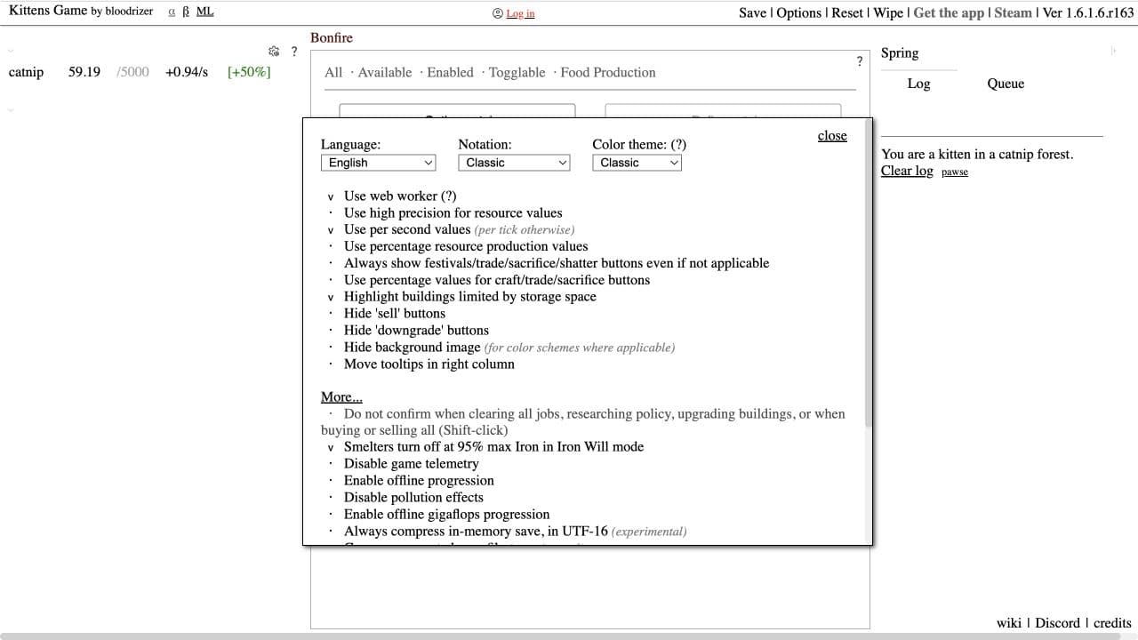
Task: Select the Available building filter
Action: click(x=385, y=72)
